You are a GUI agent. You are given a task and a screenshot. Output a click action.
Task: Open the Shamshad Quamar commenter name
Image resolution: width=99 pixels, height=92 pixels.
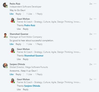(19, 34)
